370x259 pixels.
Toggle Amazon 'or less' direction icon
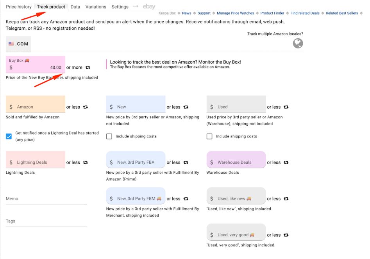86,107
